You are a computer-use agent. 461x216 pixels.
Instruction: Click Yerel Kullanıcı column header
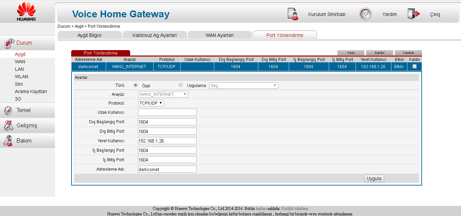click(x=373, y=60)
